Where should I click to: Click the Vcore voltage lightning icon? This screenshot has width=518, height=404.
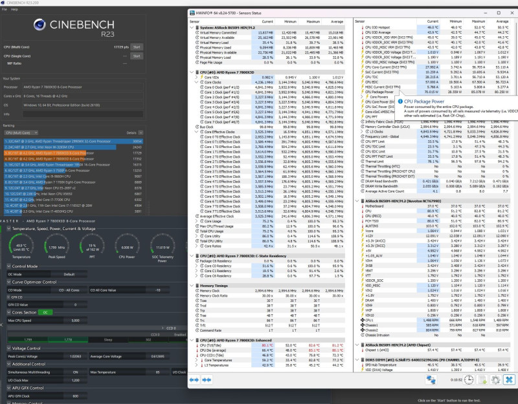point(363,231)
